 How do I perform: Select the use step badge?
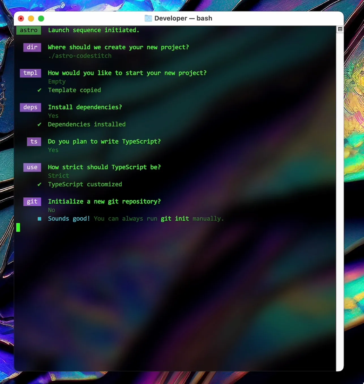click(x=32, y=167)
